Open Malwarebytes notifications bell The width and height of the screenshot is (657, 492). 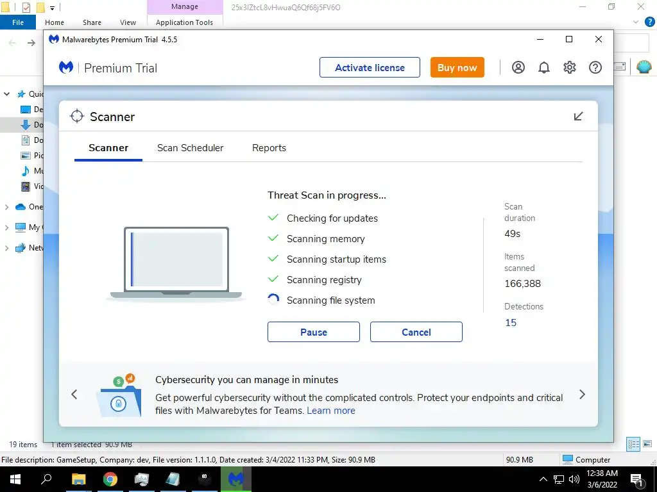[x=544, y=67]
